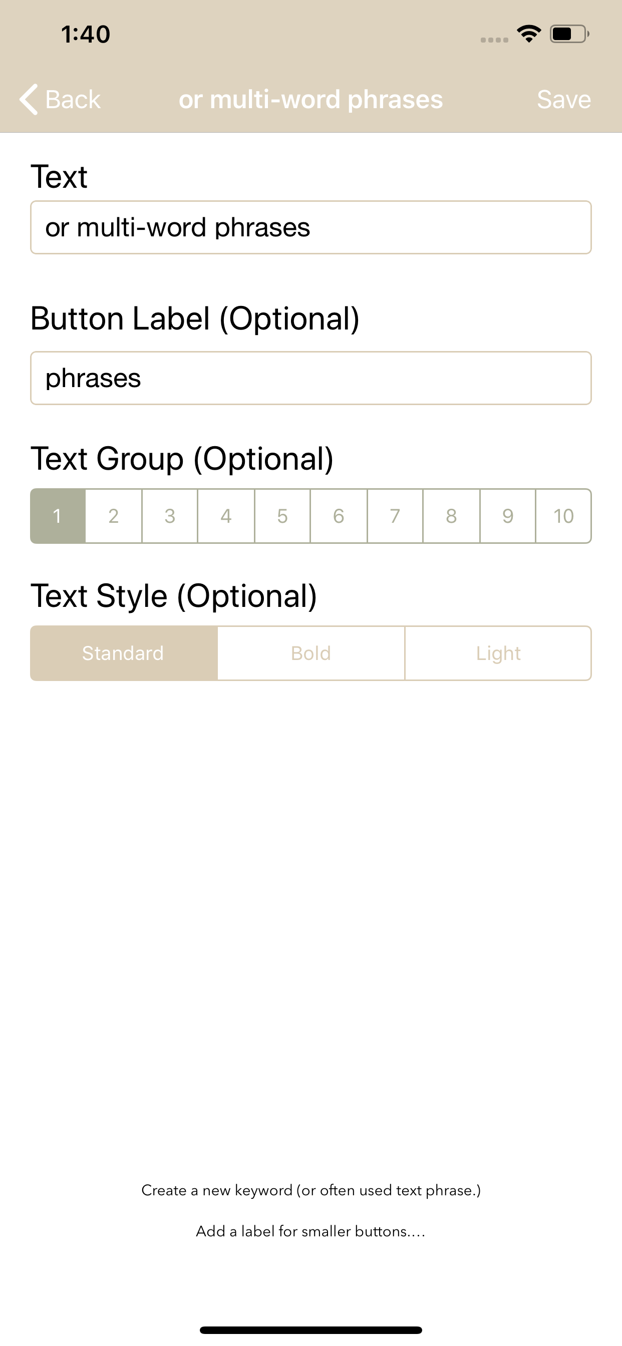Edit the Text input field
Image resolution: width=622 pixels, height=1346 pixels.
[x=311, y=227]
